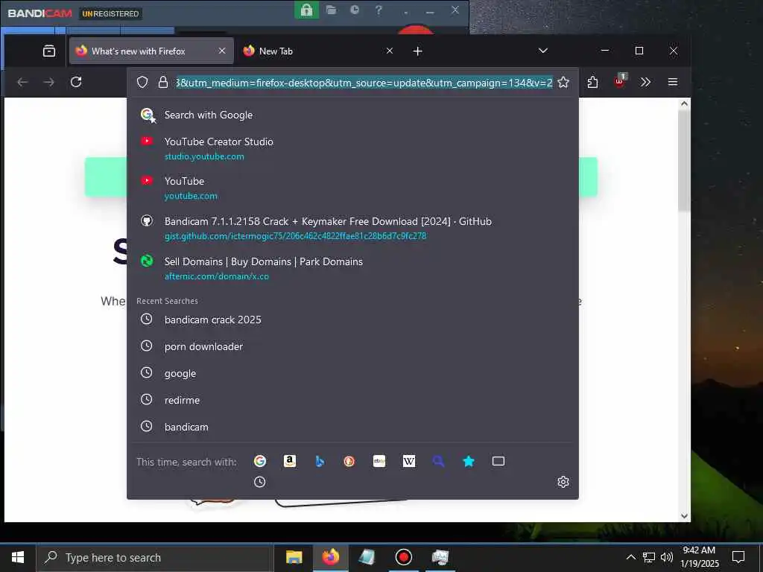Open the network icon in system tray
Image resolution: width=763 pixels, height=572 pixels.
pyautogui.click(x=649, y=557)
